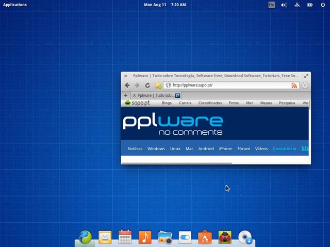This screenshot has height=247, width=330.
Task: Open the Vídeos menu item
Action: coord(261,149)
